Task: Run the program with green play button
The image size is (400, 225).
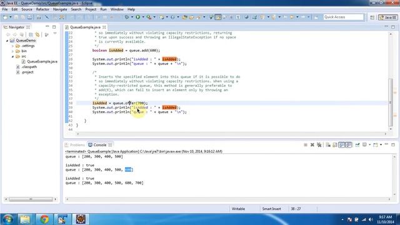Action: coord(137,17)
